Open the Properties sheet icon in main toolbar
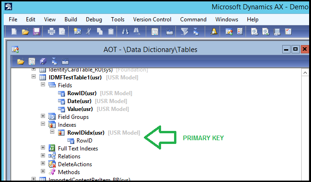311x182 pixels. click(155, 32)
